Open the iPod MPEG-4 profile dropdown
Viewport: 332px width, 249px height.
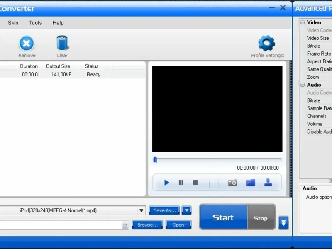(141, 210)
